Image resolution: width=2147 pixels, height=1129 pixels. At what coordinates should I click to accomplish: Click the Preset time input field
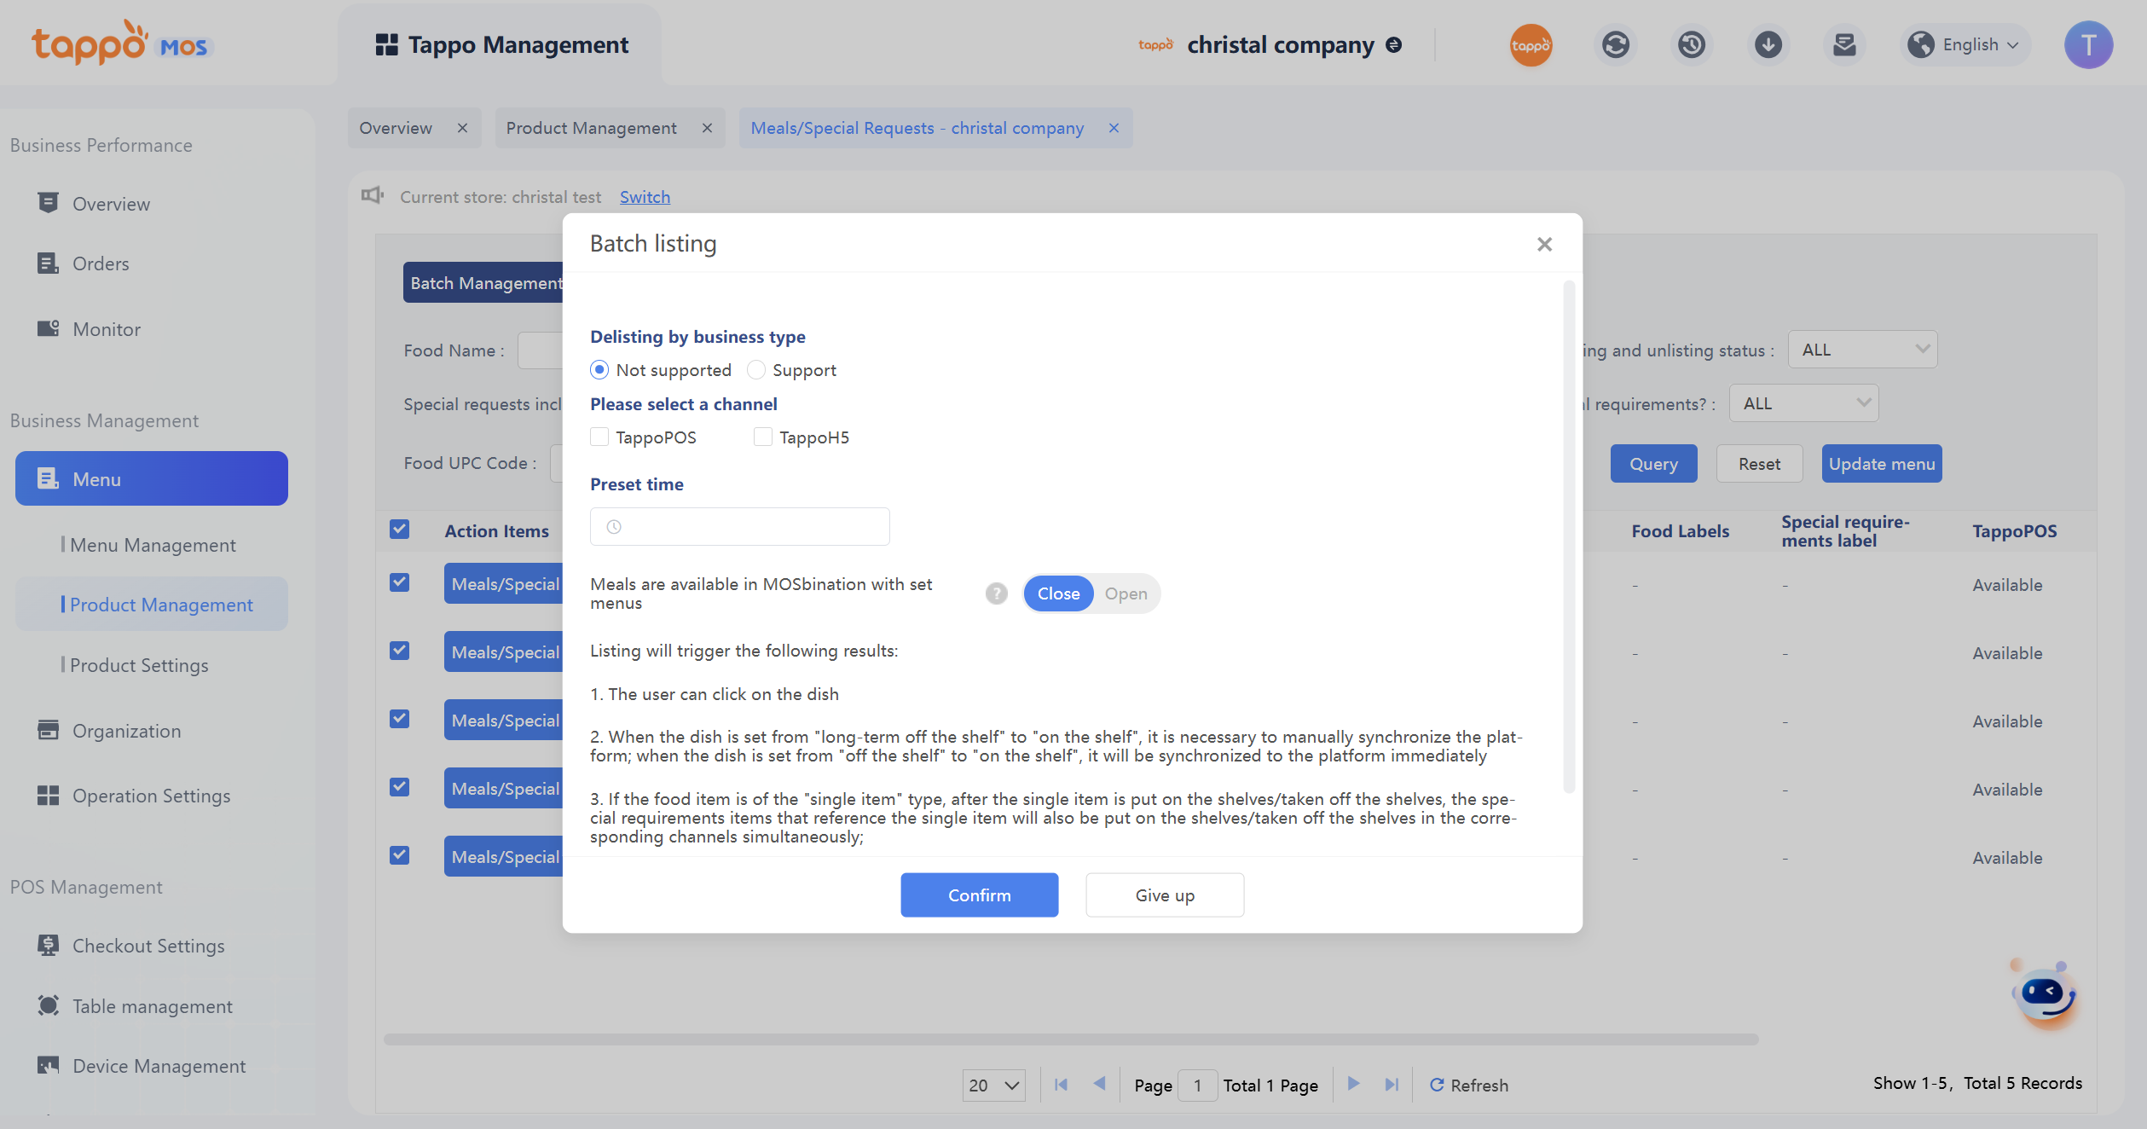[739, 527]
